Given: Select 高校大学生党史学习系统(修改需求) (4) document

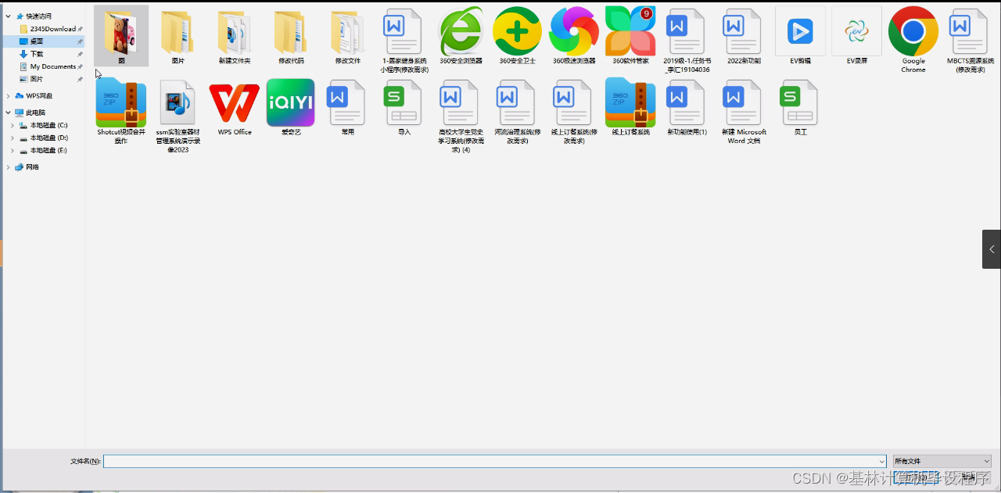Looking at the screenshot, I should point(461,116).
